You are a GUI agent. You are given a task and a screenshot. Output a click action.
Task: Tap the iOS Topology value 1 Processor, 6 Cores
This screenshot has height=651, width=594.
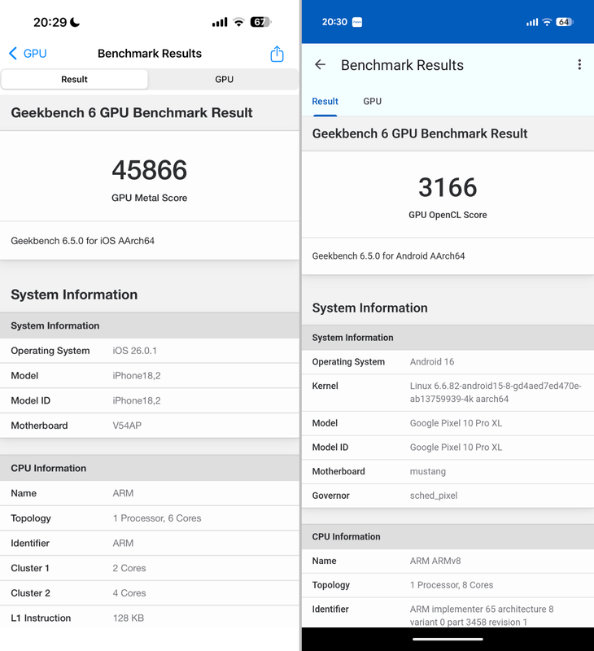click(x=157, y=518)
